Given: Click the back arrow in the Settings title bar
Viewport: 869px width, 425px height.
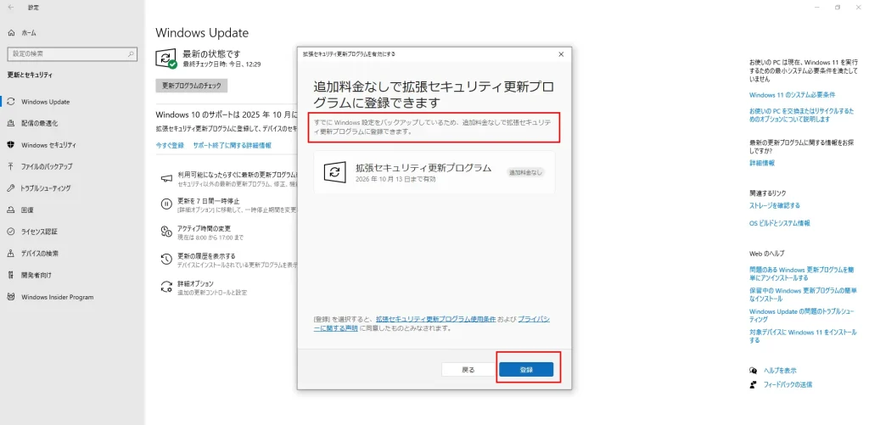Looking at the screenshot, I should coord(10,7).
